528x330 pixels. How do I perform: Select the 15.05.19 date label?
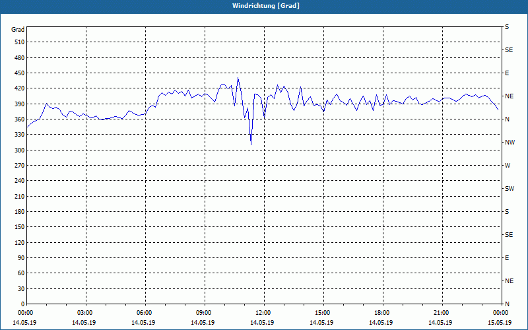tap(500, 322)
